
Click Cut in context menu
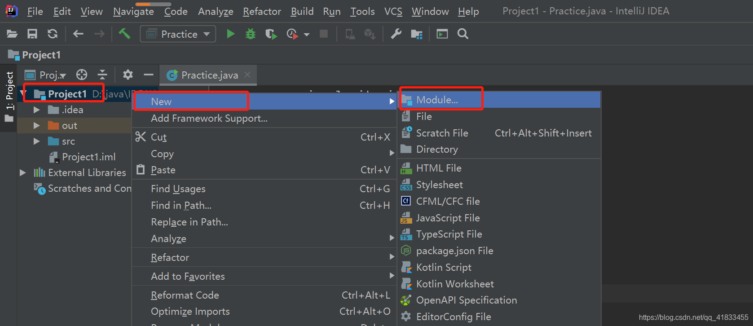coord(264,137)
